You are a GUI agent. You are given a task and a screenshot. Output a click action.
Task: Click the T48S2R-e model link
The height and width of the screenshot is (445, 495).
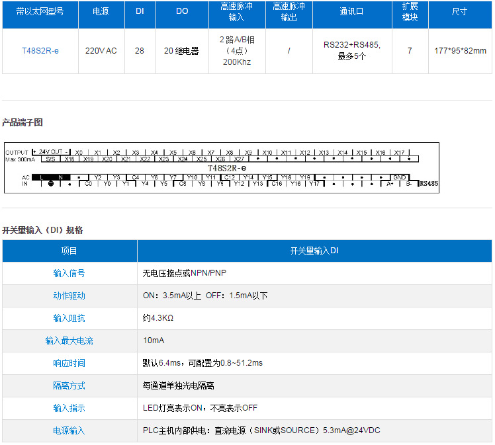tap(40, 51)
